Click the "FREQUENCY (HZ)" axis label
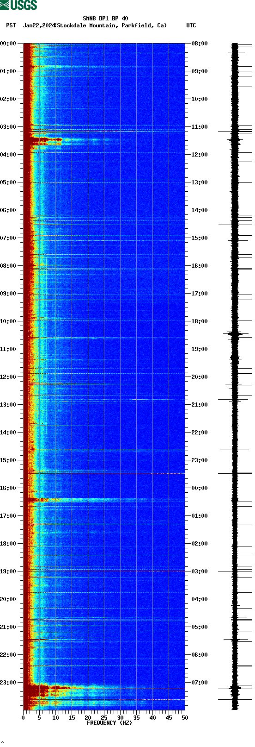This screenshot has height=747, width=255. point(109,722)
